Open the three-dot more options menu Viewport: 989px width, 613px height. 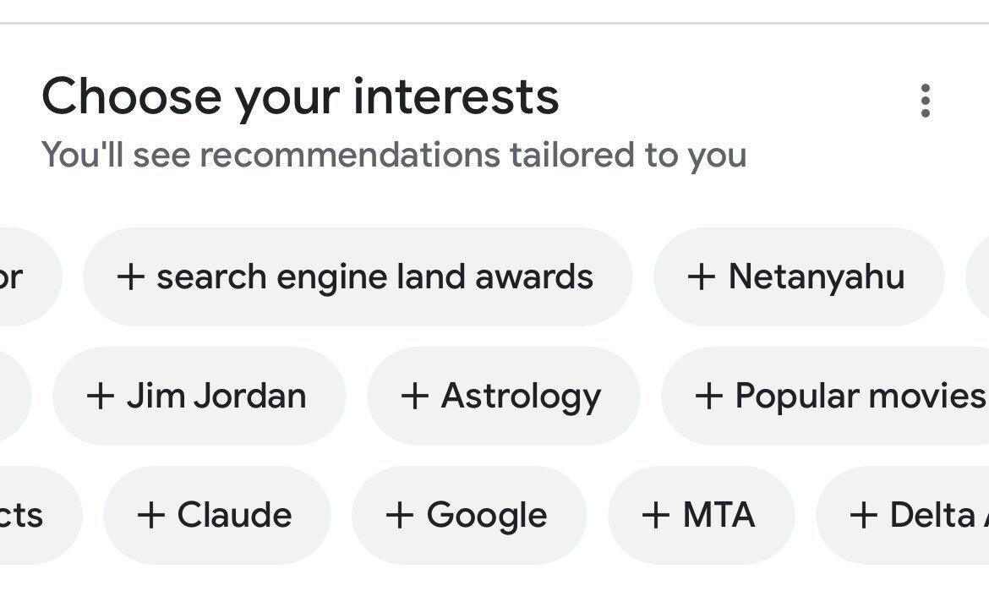[926, 101]
